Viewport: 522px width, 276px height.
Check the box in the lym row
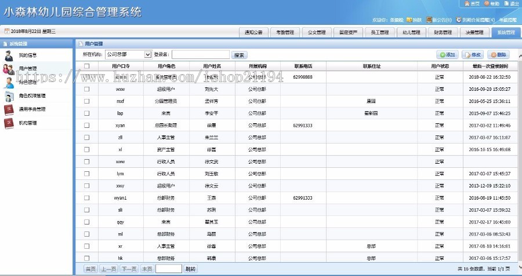86,174
